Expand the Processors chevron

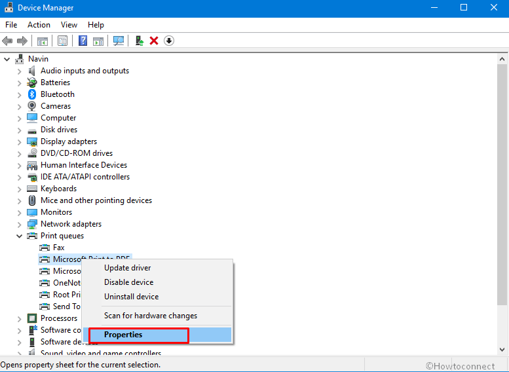coord(20,319)
